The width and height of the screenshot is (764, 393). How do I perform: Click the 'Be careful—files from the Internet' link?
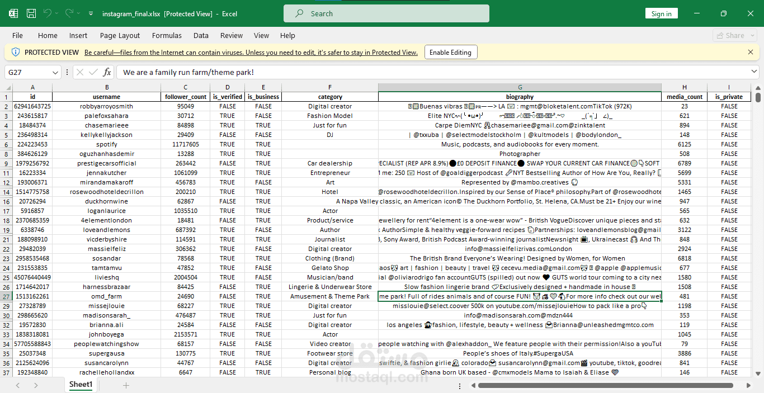coord(251,53)
